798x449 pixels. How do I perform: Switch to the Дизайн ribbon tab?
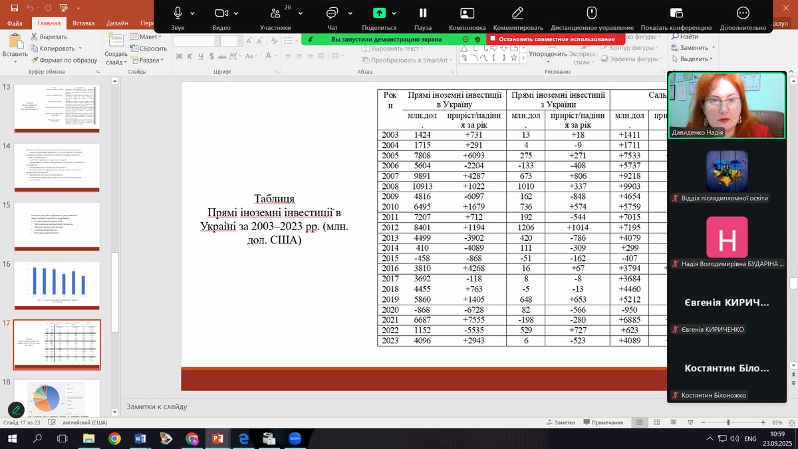pyautogui.click(x=118, y=23)
